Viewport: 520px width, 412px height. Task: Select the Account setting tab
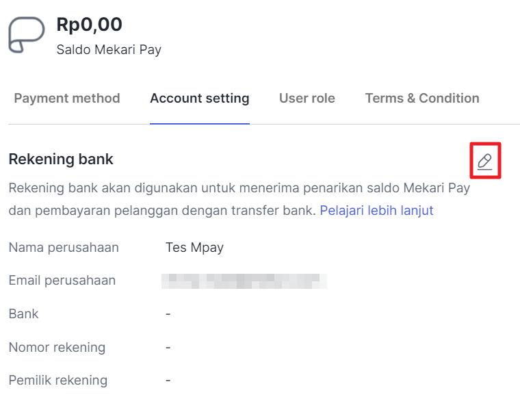pos(200,98)
